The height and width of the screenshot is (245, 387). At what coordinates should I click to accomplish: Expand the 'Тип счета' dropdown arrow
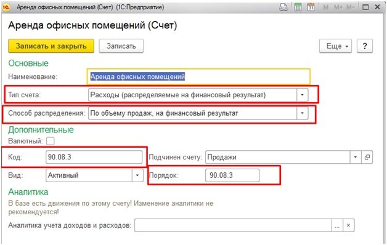pyautogui.click(x=302, y=95)
